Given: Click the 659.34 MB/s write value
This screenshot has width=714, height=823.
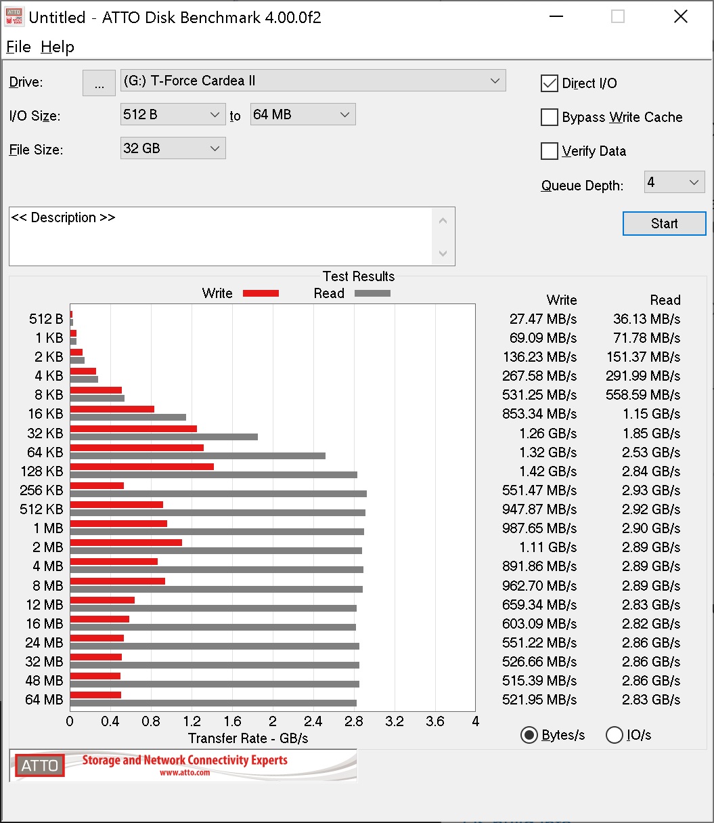Looking at the screenshot, I should click(539, 605).
